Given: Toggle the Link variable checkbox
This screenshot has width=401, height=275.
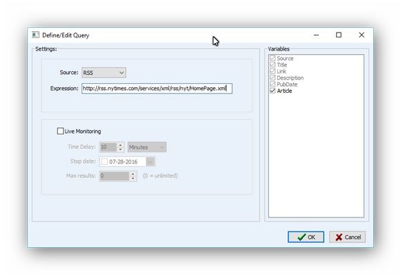Looking at the screenshot, I should pyautogui.click(x=272, y=71).
